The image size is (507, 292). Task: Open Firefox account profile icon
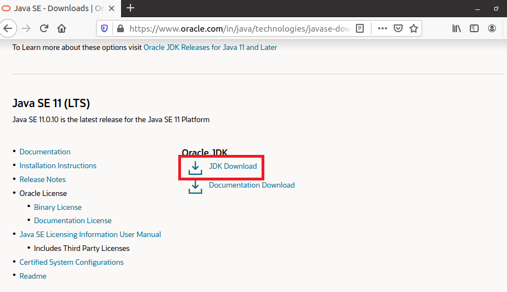coord(492,28)
